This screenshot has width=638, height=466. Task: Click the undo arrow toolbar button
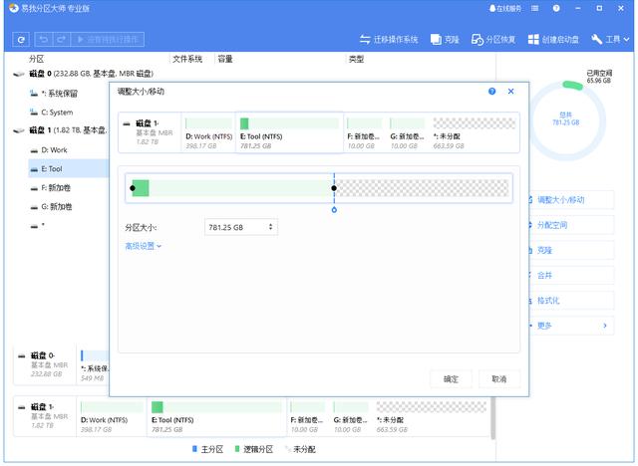pos(44,40)
